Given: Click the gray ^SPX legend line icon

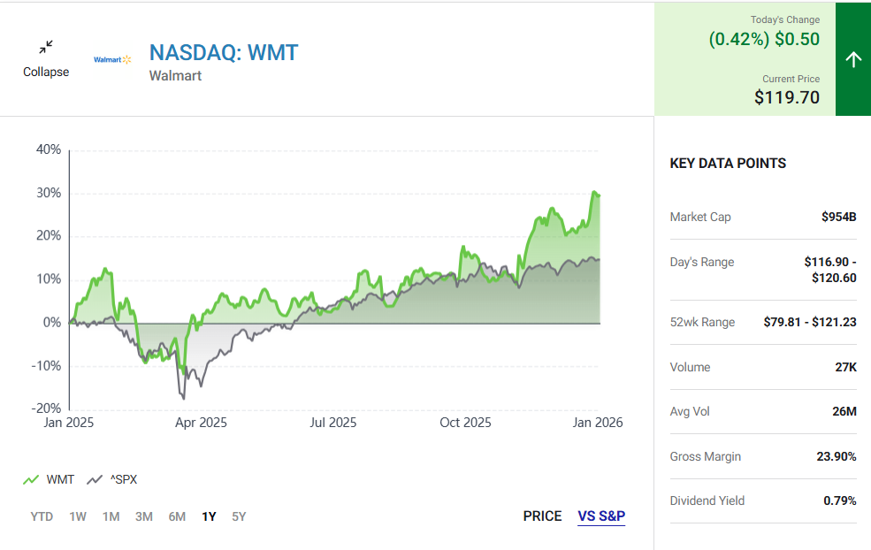Looking at the screenshot, I should (94, 479).
